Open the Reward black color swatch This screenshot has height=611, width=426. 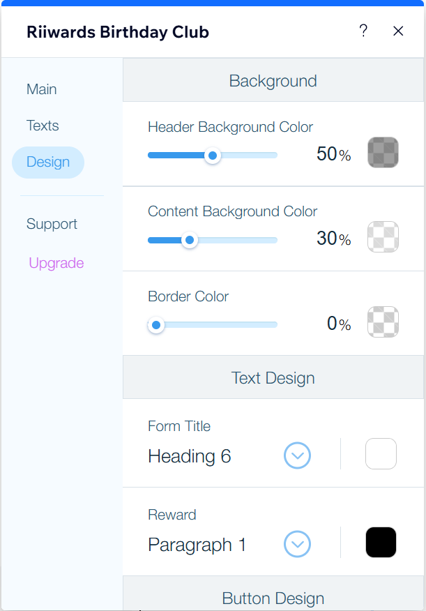[x=381, y=543]
